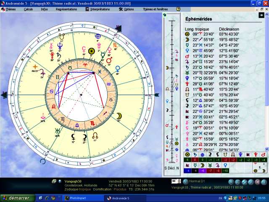This screenshot has width=269, height=202.
Task: Click the globe icon beside Normal D1
Action: pos(185,181)
